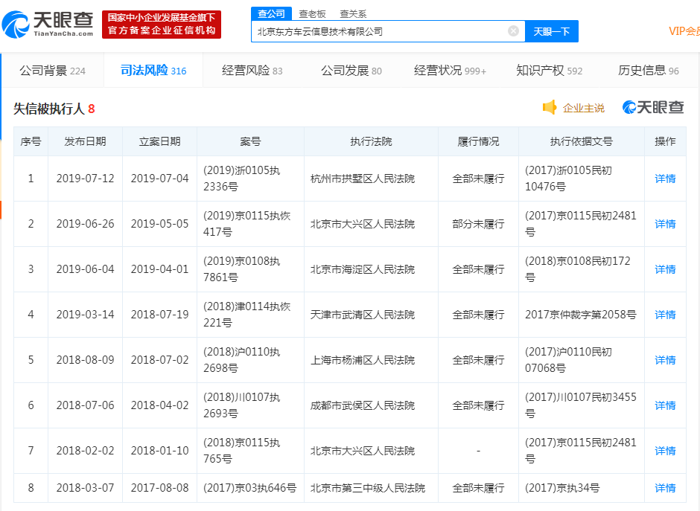Open the 知识产权 592 tab
The width and height of the screenshot is (700, 511).
[x=549, y=71]
